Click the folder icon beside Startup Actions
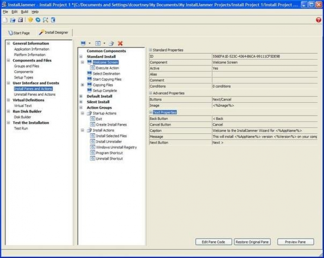Image resolution: width=324 pixels, height=258 pixels. (89, 113)
